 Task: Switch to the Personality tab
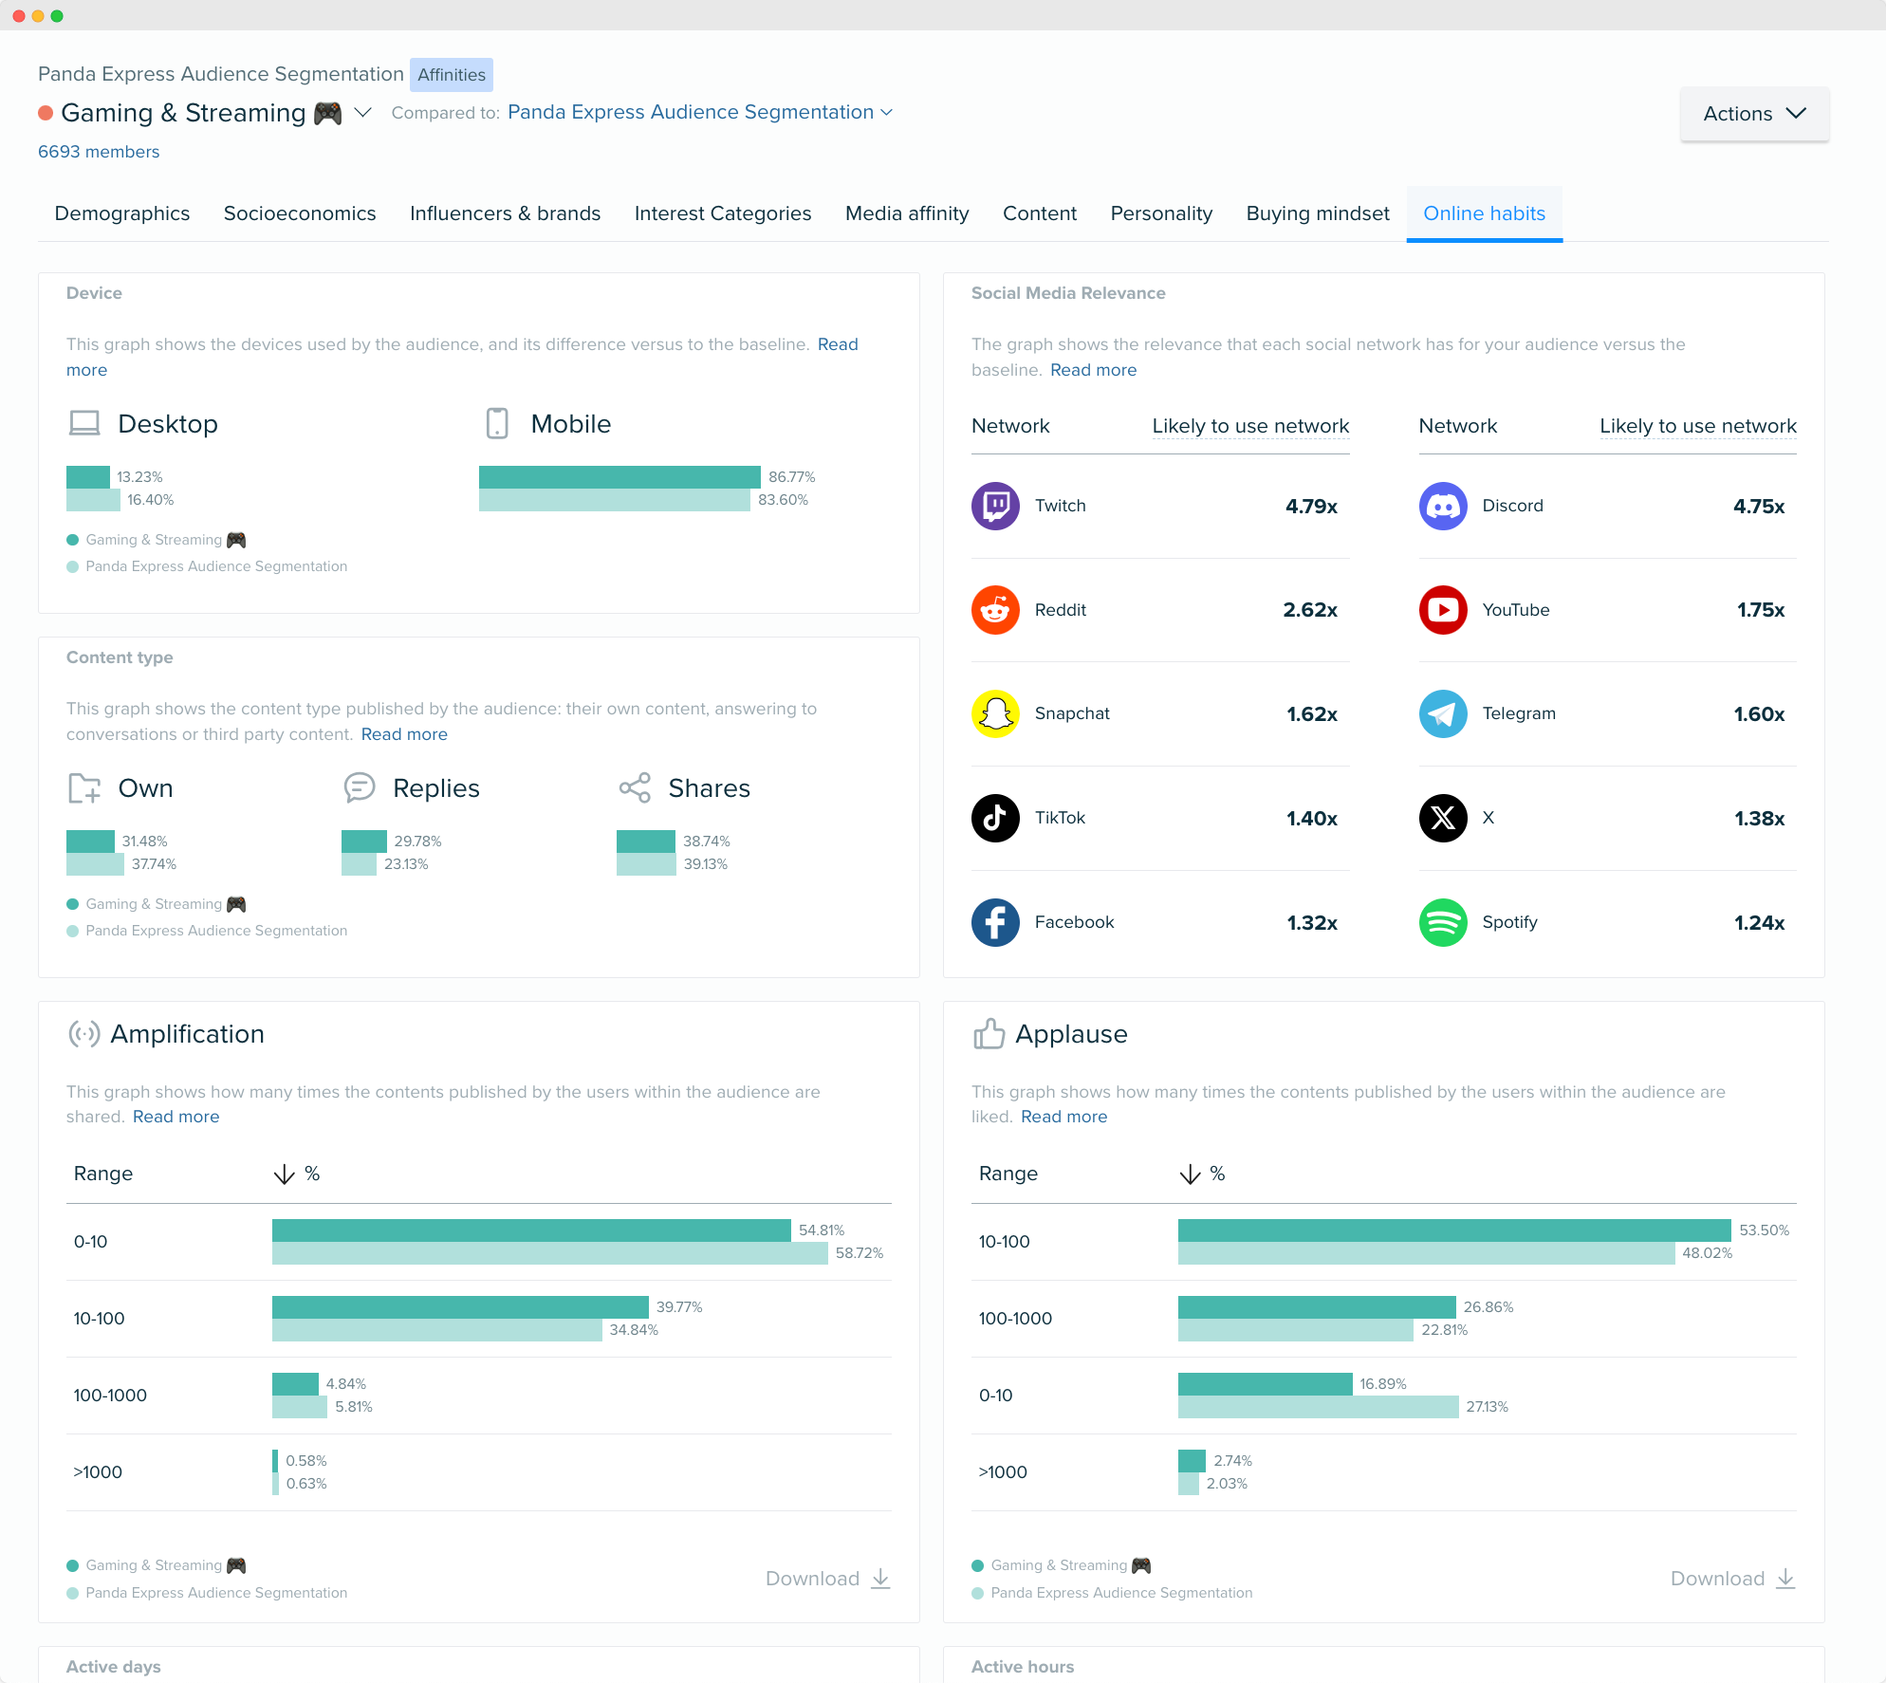(1161, 213)
